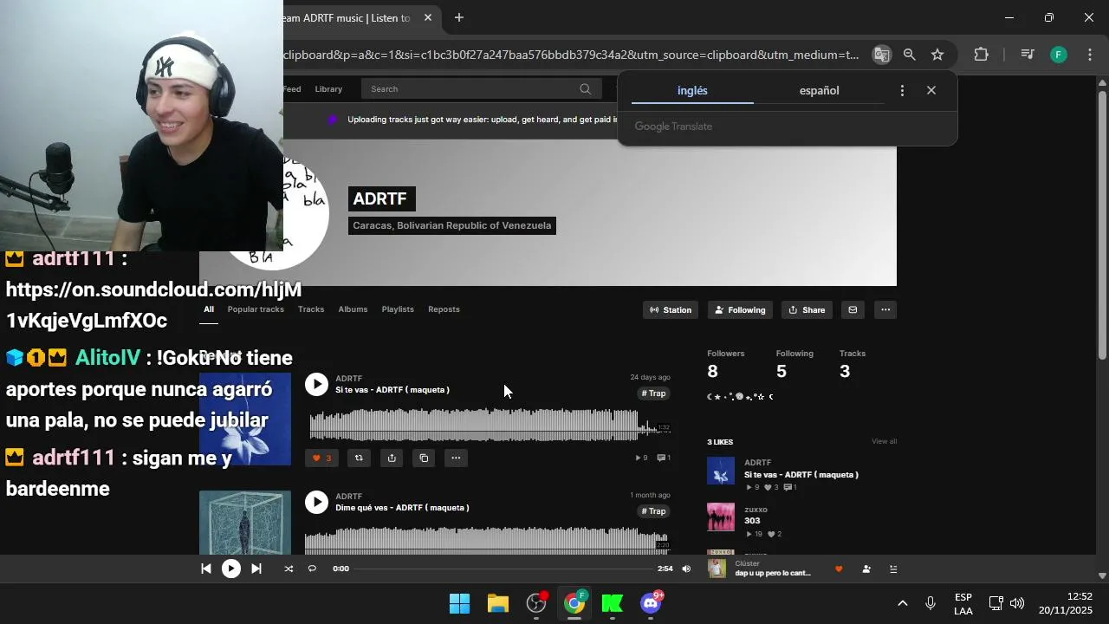Image resolution: width=1109 pixels, height=624 pixels.
Task: Toggle shuffle in the player bar
Action: click(x=289, y=569)
